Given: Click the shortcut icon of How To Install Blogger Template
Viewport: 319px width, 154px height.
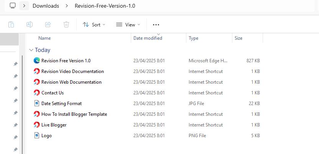Looking at the screenshot, I should [37, 114].
